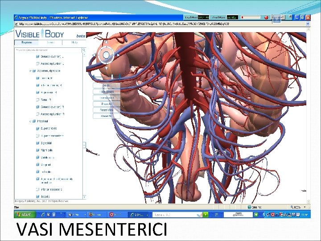Select the Left colic tree label

46,172
